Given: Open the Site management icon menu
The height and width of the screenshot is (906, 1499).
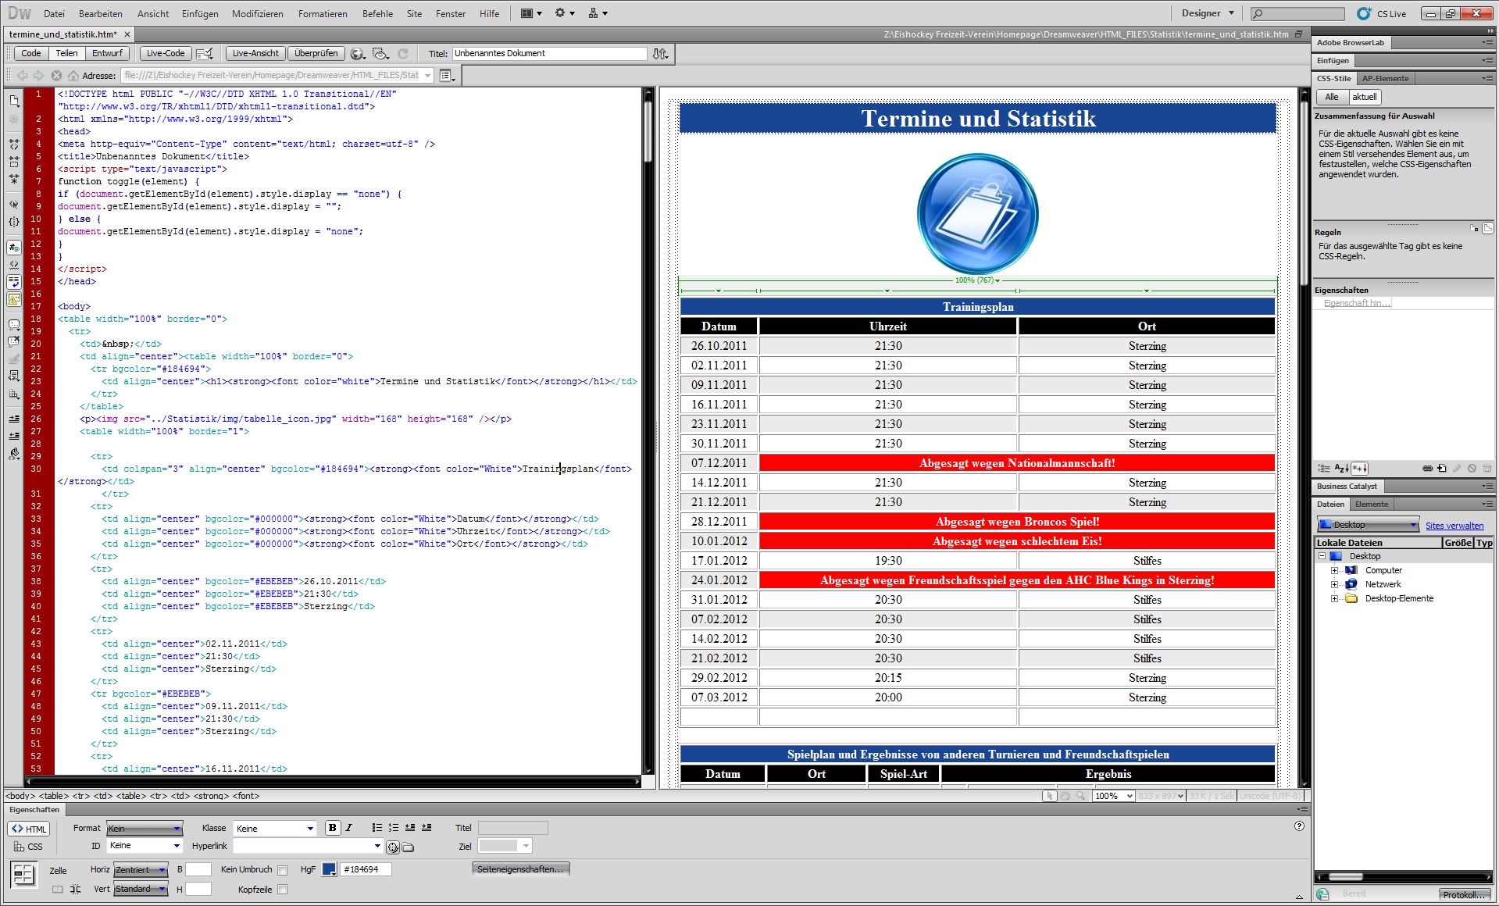Looking at the screenshot, I should point(598,13).
